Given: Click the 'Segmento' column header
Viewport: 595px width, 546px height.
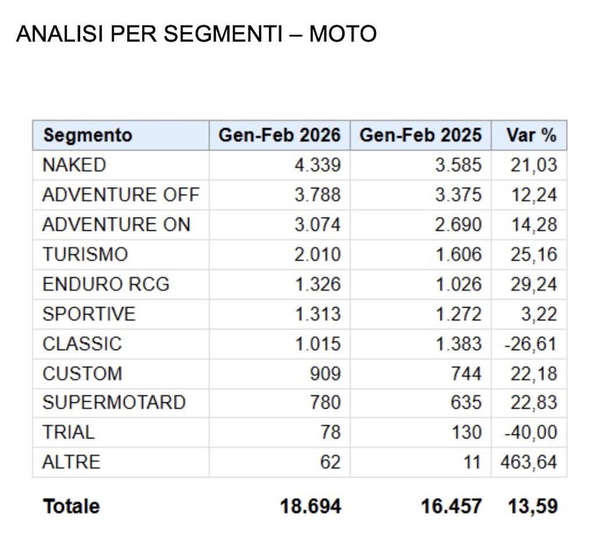Looking at the screenshot, I should pyautogui.click(x=88, y=135).
